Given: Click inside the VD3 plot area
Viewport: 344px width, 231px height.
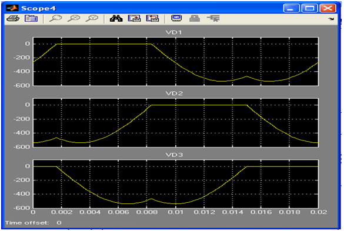Looking at the screenshot, I should 175,184.
